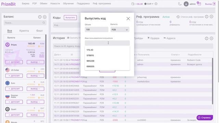Click the Баланс info icon
Viewport: 219px width, 123px height.
point(40,17)
